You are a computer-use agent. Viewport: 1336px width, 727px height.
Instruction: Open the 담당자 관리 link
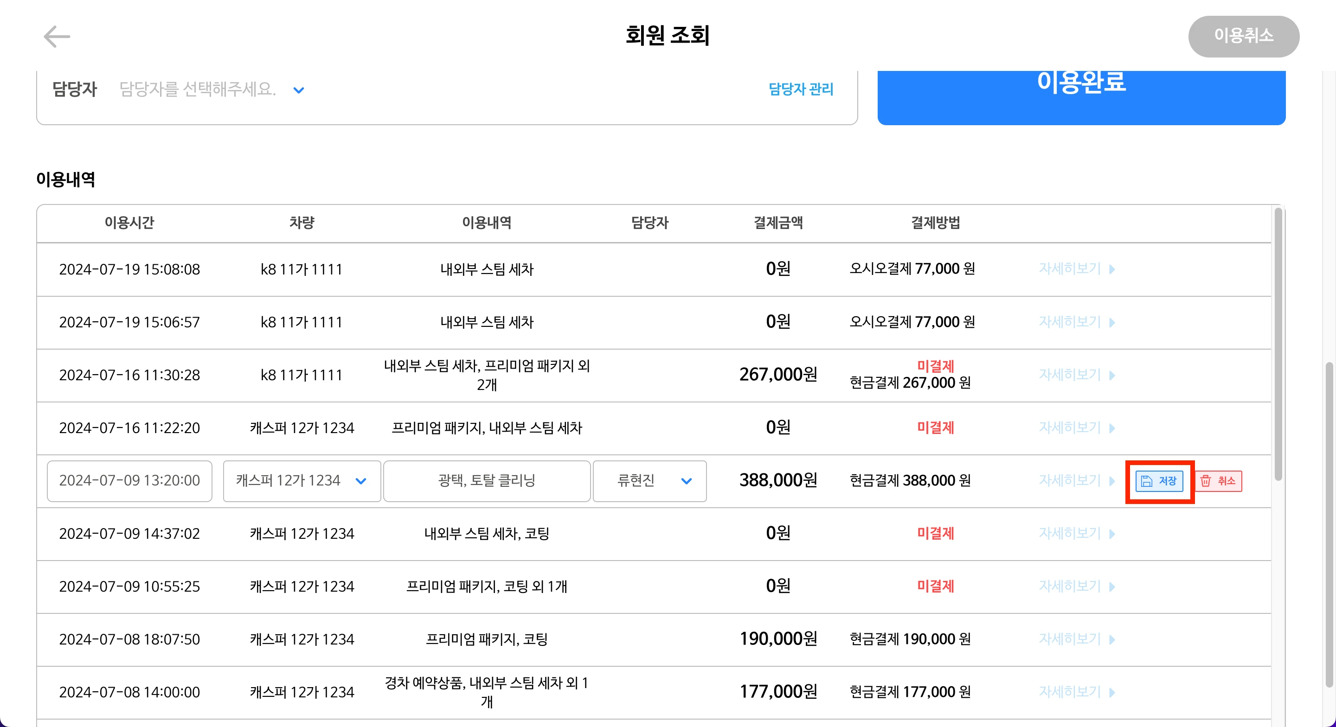[801, 89]
